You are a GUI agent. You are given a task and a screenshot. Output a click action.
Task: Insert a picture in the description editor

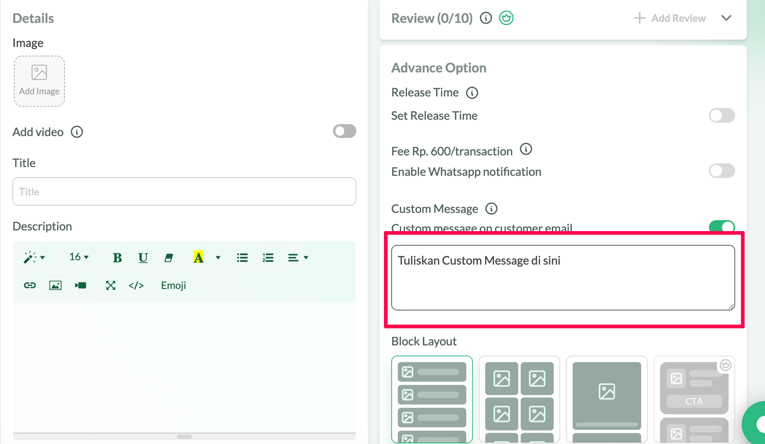[55, 285]
